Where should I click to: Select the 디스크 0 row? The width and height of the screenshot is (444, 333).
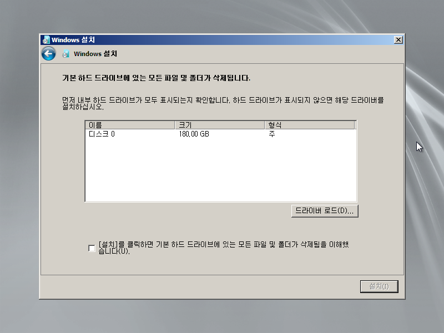point(220,134)
